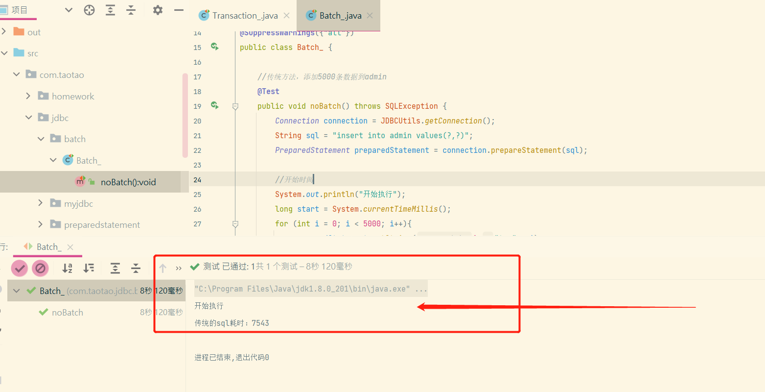Viewport: 765px width, 392px height.
Task: Click the locate/select opened file target icon
Action: click(89, 10)
